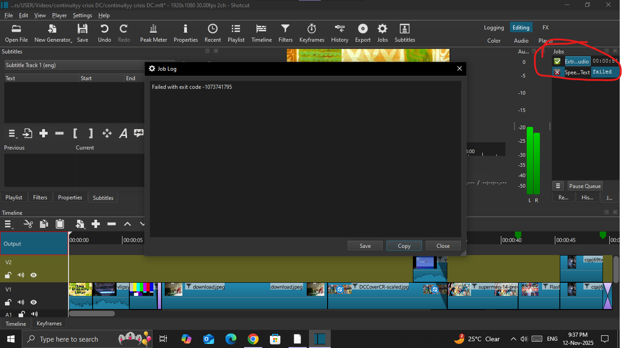Switch to the Keyframes tab
The width and height of the screenshot is (622, 348).
tap(49, 324)
